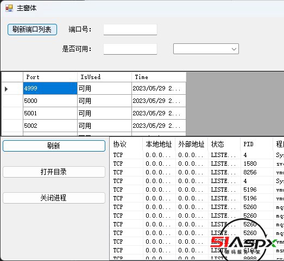Select the row header of port 5000

(x=12, y=101)
